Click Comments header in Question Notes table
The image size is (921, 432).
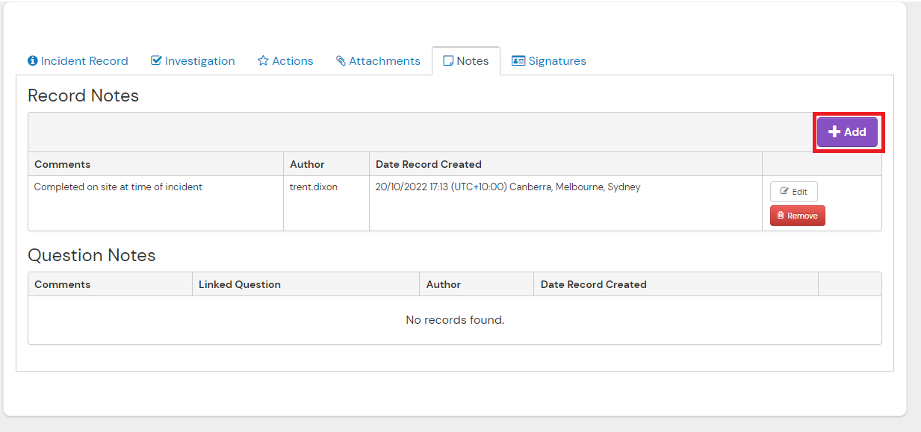[63, 284]
